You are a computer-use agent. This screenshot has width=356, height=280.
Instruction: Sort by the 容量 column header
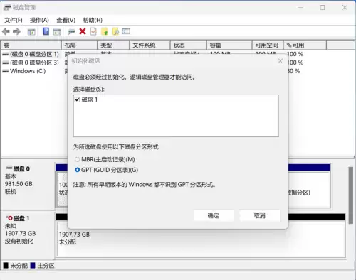tap(229, 45)
